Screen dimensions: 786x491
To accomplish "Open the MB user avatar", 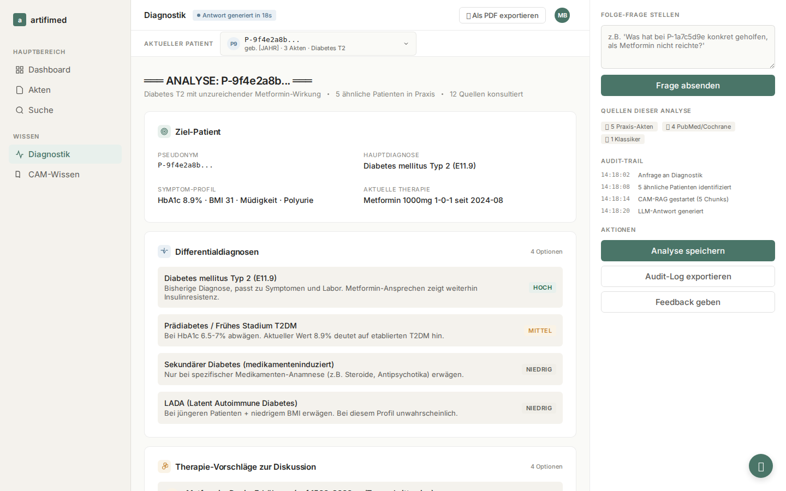I will 562,15.
